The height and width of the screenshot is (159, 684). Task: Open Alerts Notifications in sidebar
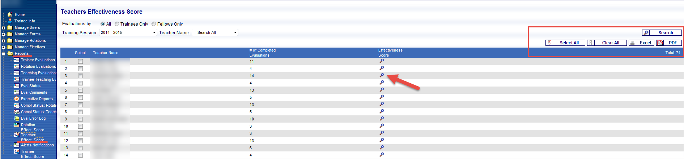tap(37, 145)
